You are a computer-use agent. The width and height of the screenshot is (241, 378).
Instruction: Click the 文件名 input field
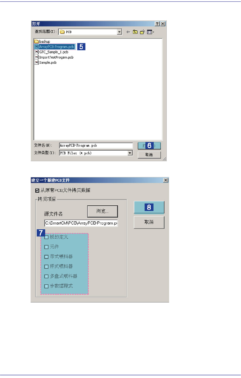(x=96, y=146)
